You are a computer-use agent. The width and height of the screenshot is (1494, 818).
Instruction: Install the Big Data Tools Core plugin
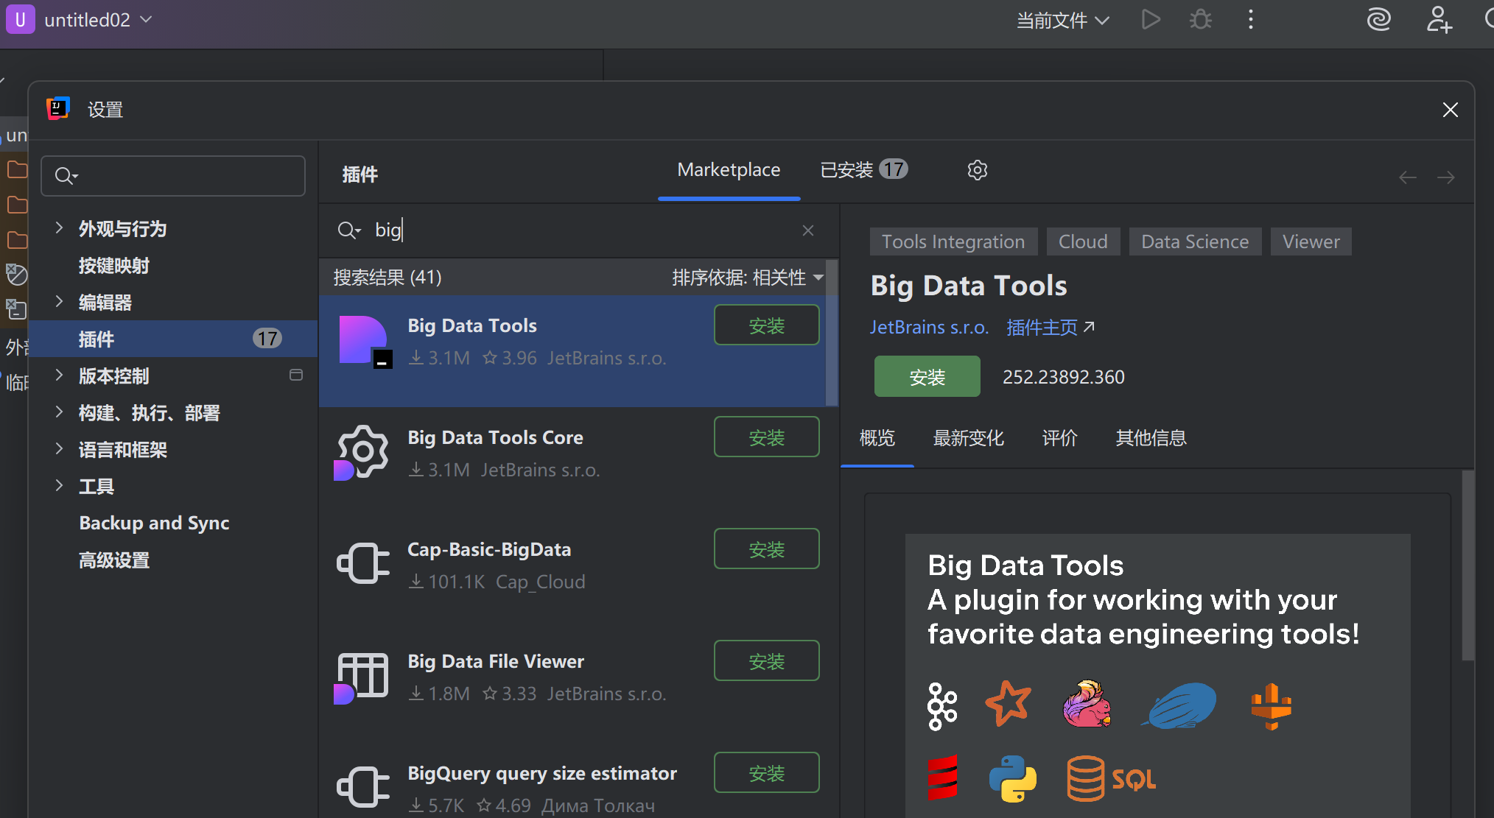point(766,437)
